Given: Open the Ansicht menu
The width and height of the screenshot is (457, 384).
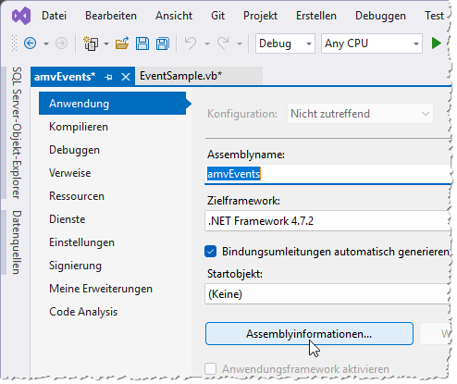Looking at the screenshot, I should tap(174, 16).
